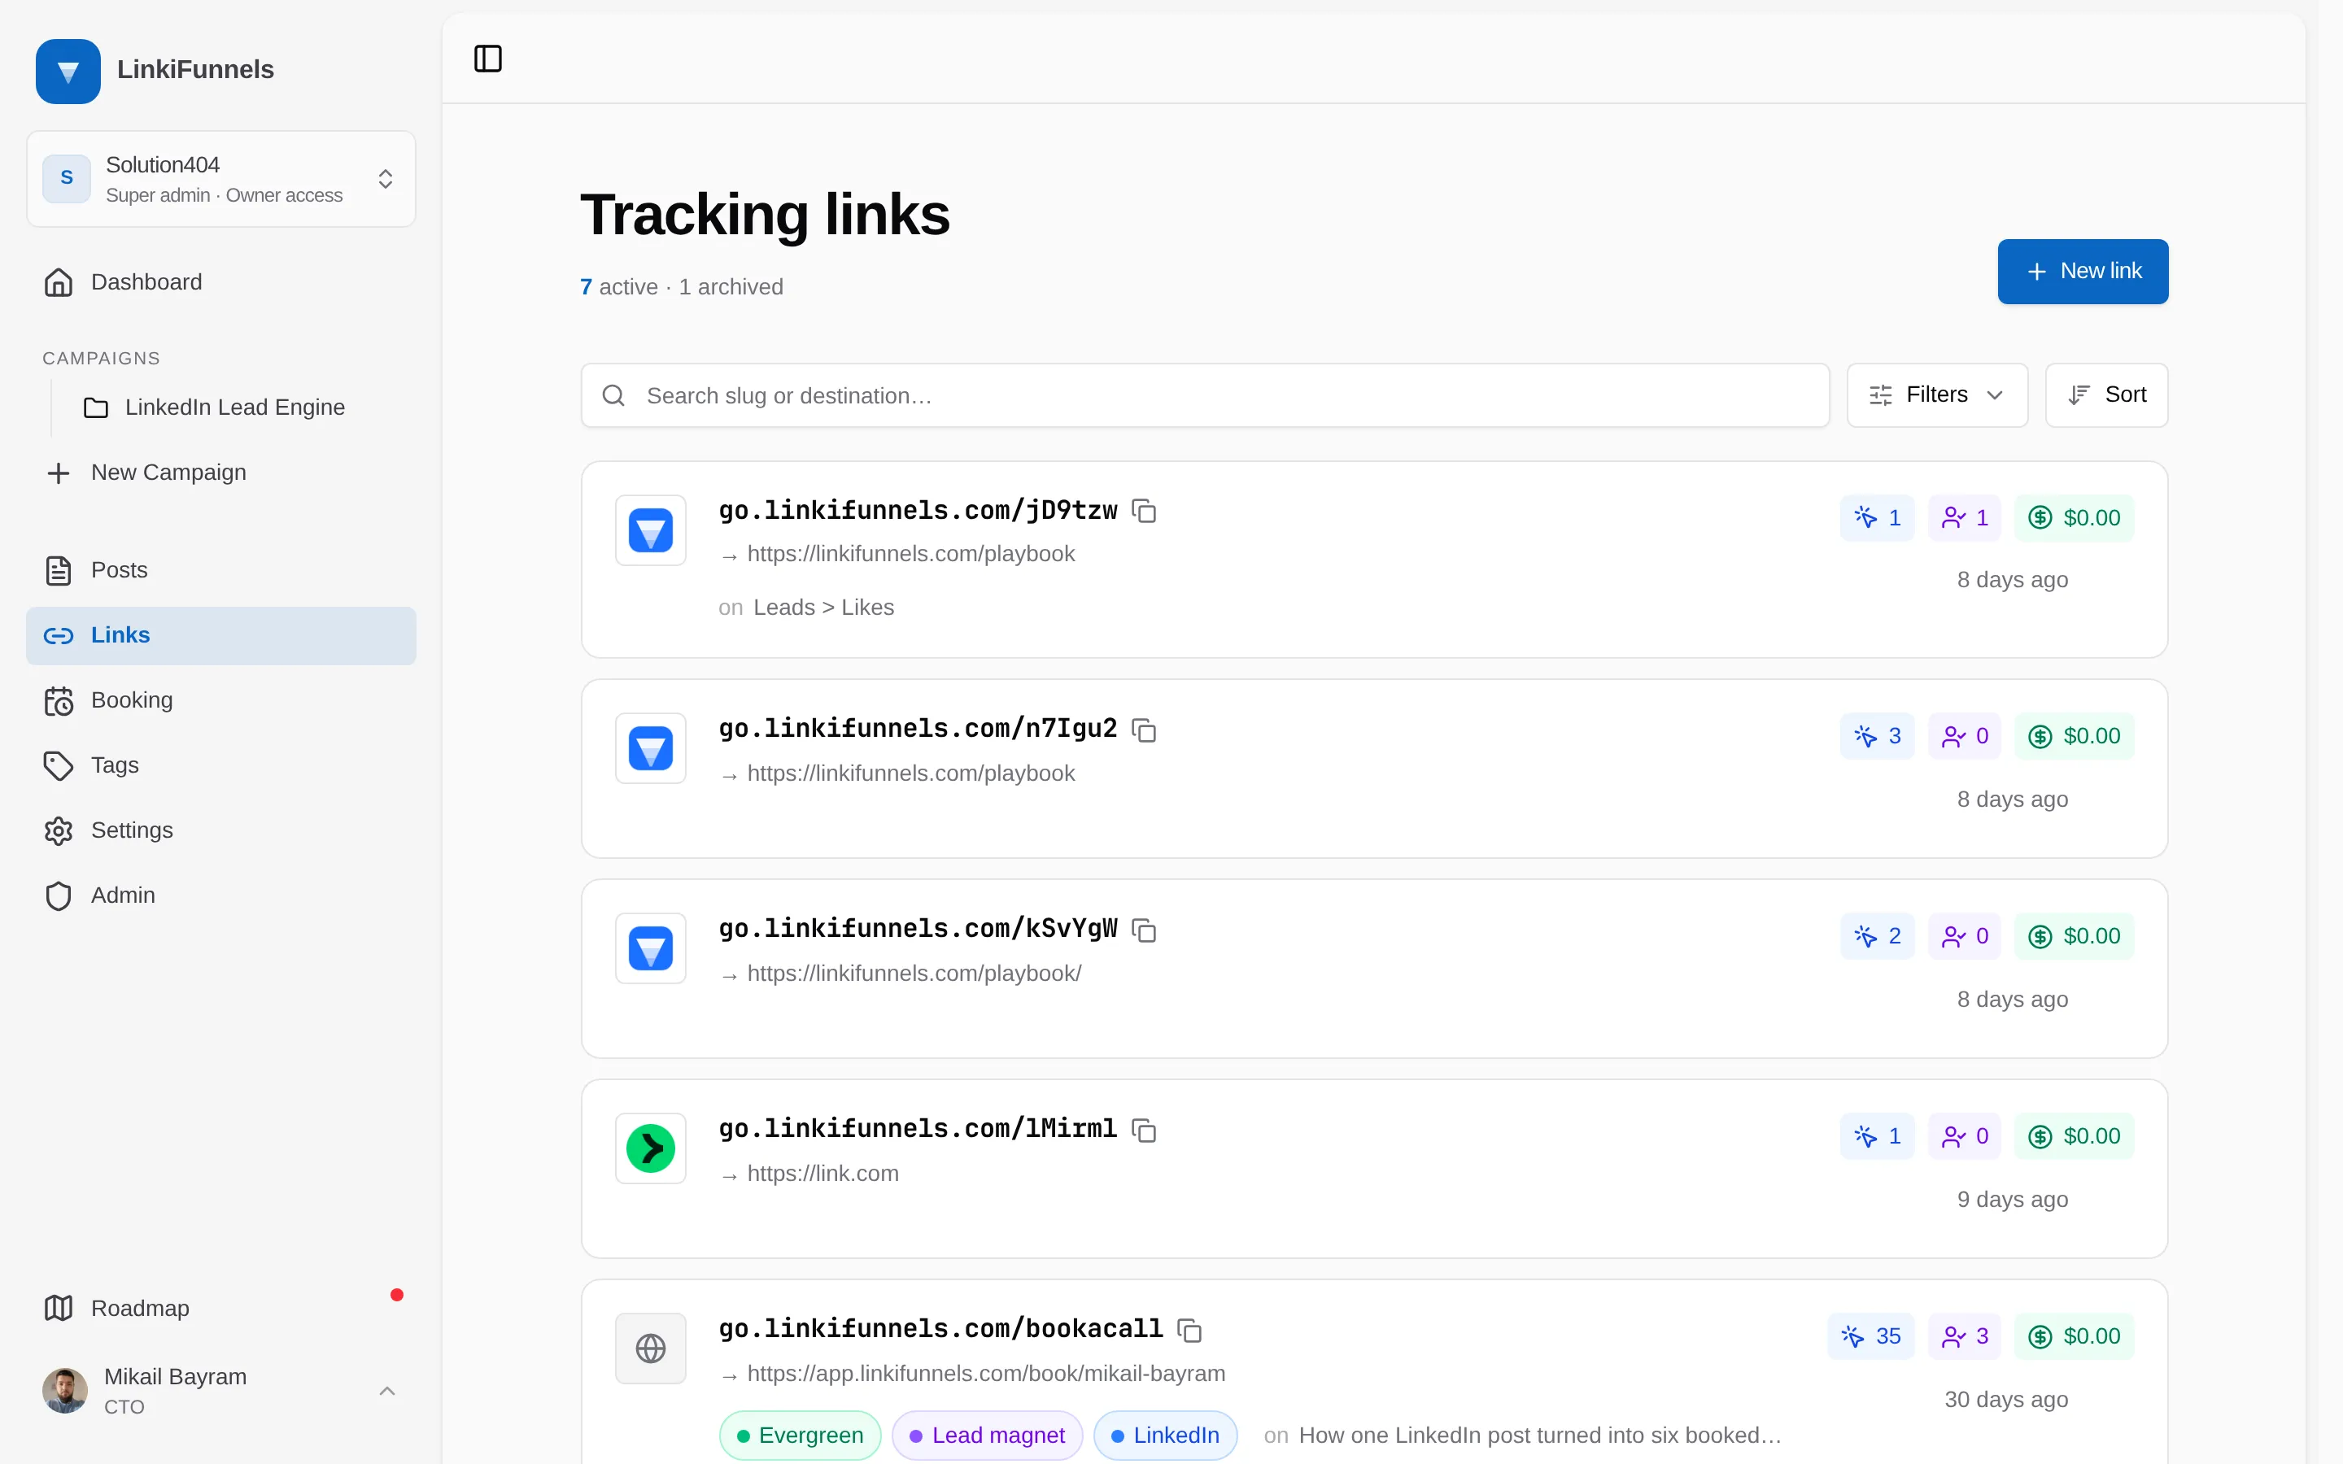Expand the Solution404 workspace switcher

click(222, 179)
